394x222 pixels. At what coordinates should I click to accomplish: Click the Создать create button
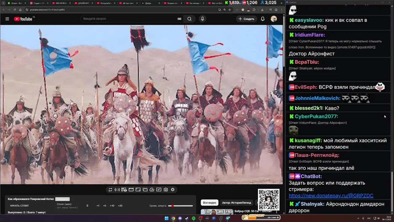point(247,19)
